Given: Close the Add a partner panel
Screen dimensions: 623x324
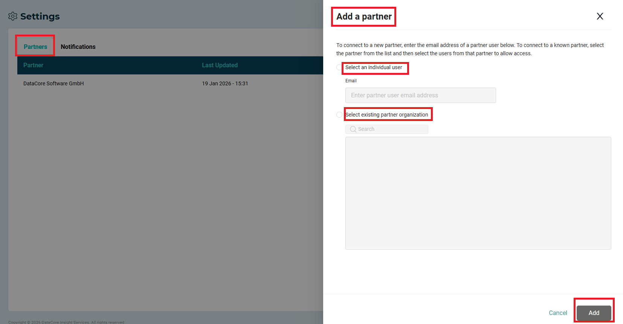Looking at the screenshot, I should pyautogui.click(x=600, y=16).
